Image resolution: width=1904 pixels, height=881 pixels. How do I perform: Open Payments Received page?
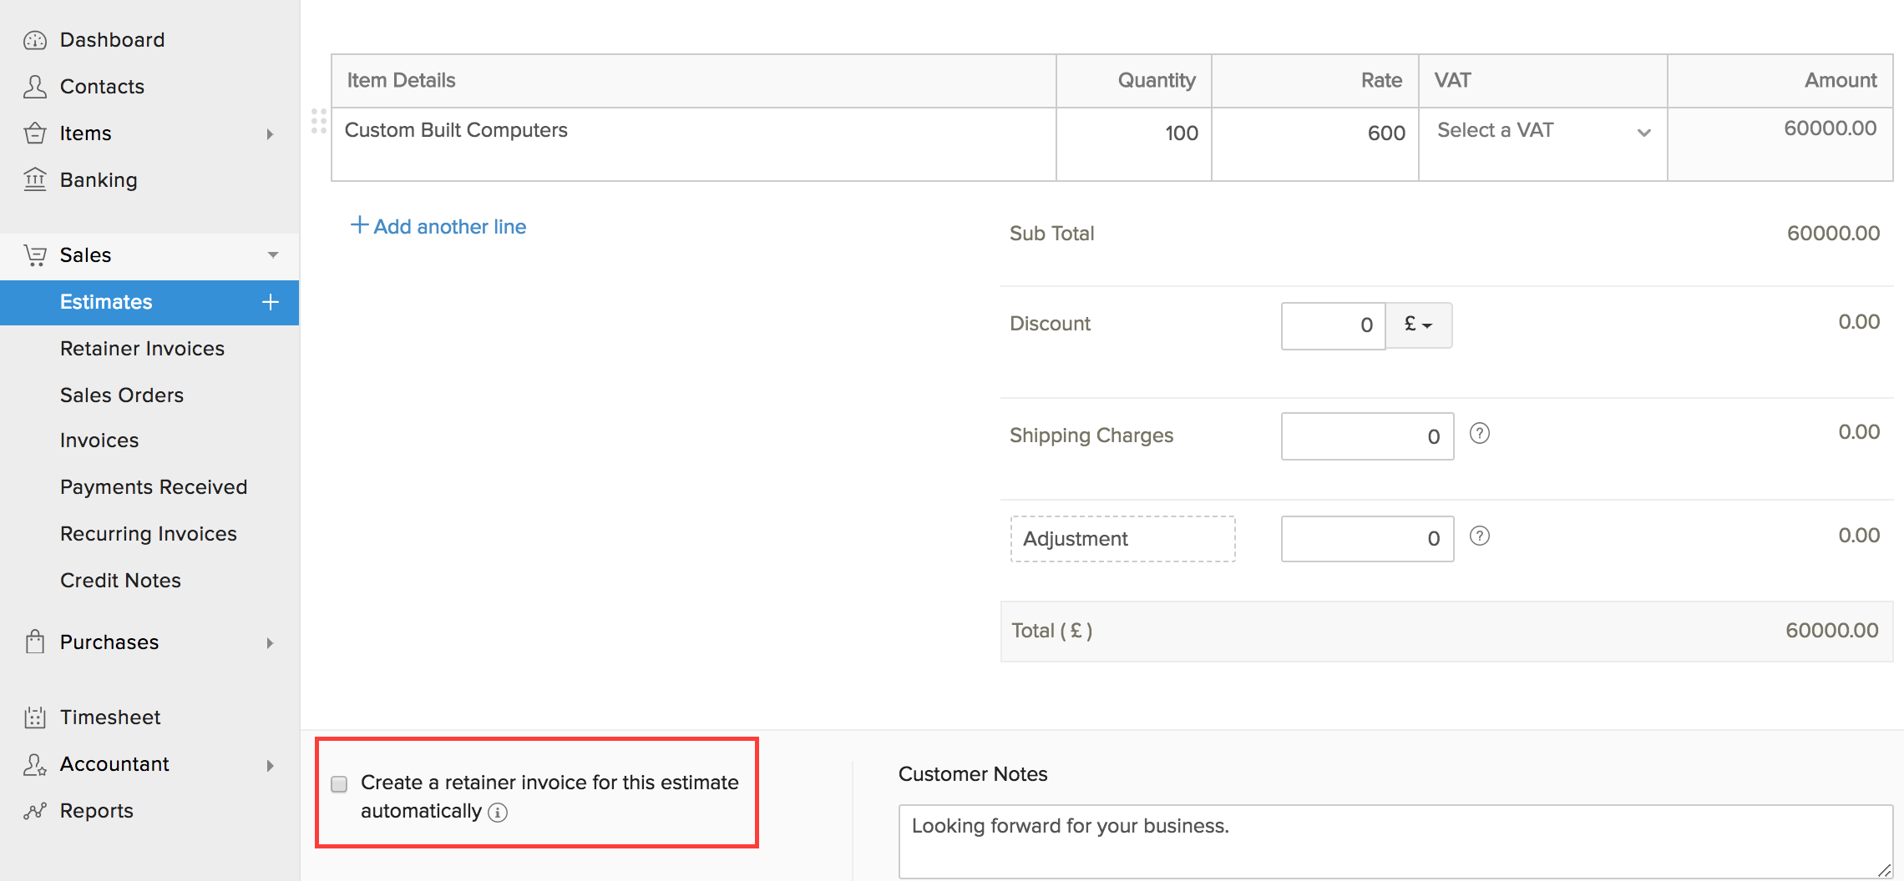tap(154, 487)
